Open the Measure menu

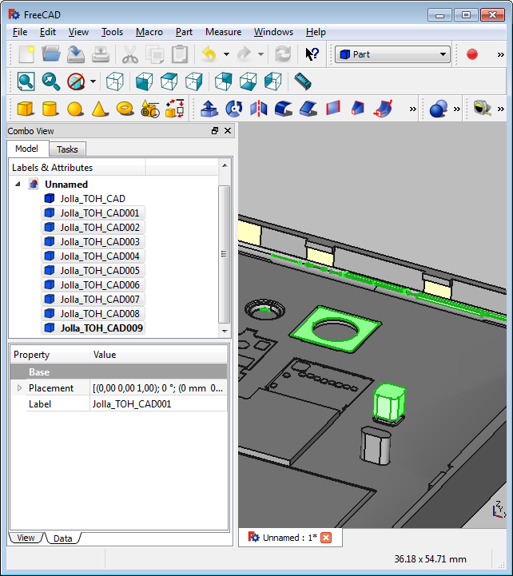pyautogui.click(x=224, y=32)
